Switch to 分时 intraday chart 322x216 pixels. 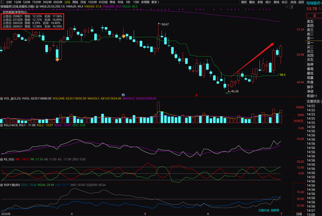point(9,2)
